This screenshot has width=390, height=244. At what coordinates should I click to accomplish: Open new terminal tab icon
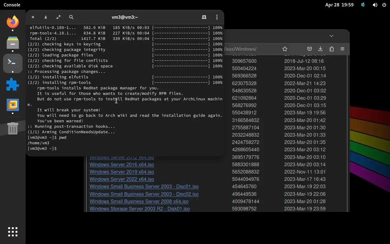(x=204, y=17)
